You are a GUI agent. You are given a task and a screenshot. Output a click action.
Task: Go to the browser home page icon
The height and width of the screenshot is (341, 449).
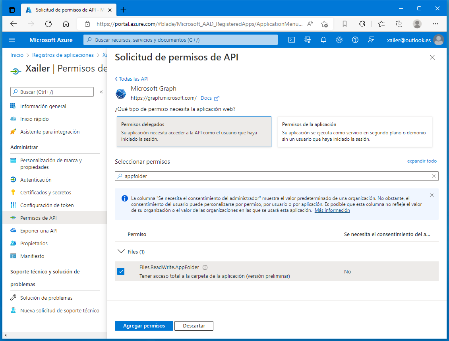(x=66, y=24)
